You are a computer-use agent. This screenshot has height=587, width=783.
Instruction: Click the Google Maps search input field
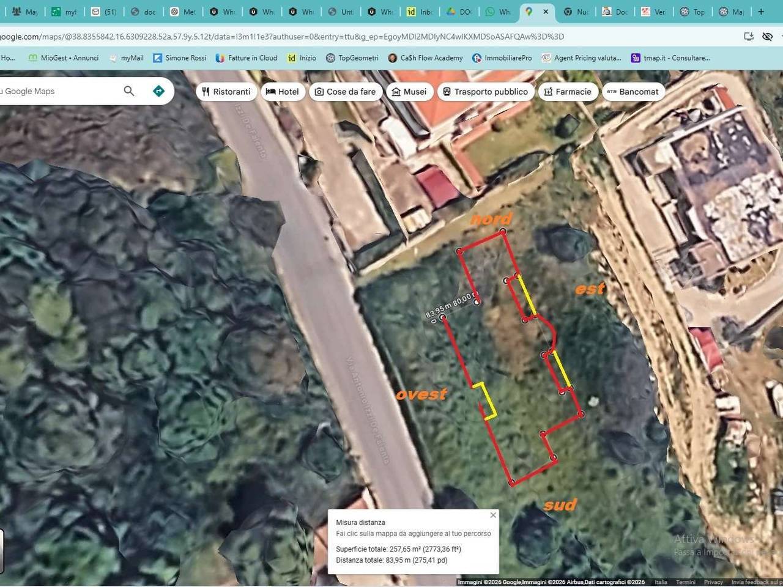point(58,91)
